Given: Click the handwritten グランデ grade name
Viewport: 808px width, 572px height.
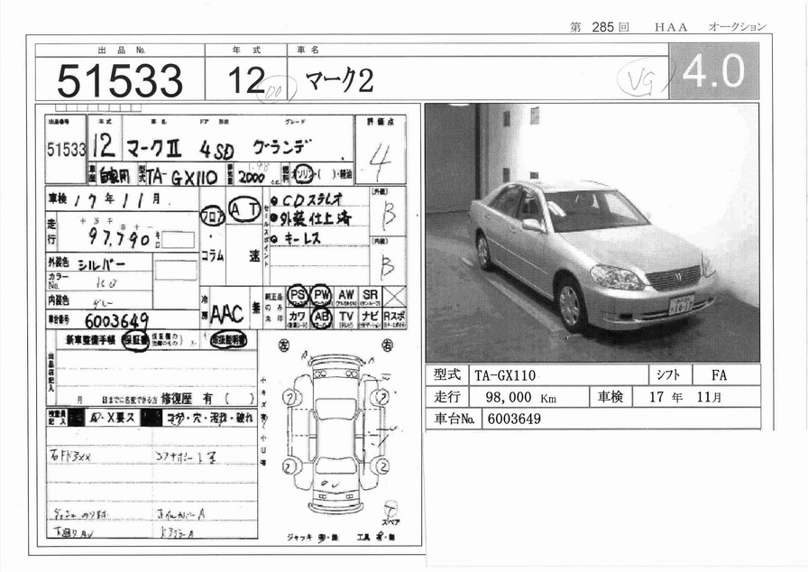Looking at the screenshot, I should [x=282, y=147].
